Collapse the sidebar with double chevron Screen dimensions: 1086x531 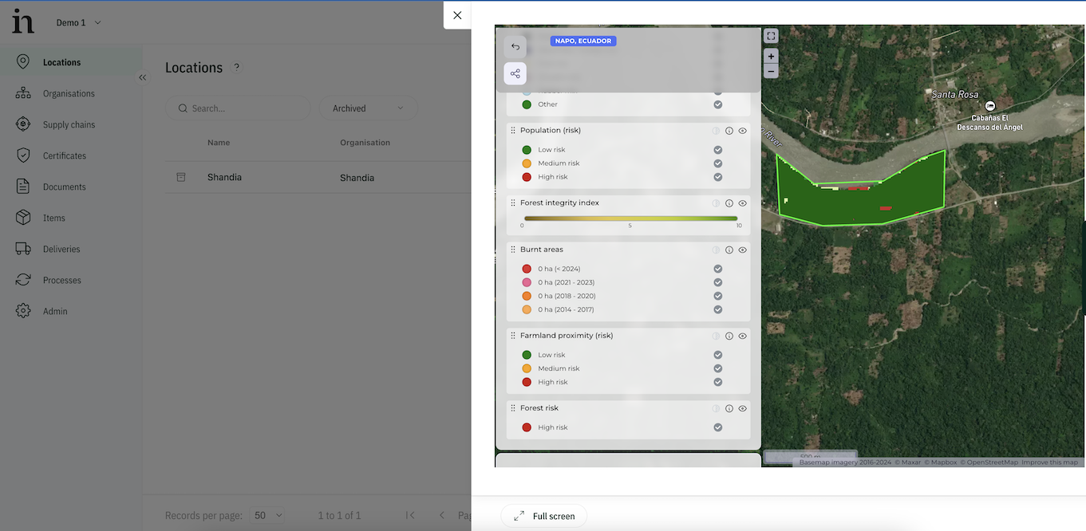pyautogui.click(x=142, y=77)
